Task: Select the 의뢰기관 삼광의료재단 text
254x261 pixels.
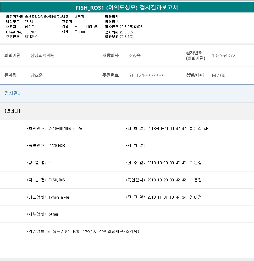Action: pyautogui.click(x=43, y=56)
